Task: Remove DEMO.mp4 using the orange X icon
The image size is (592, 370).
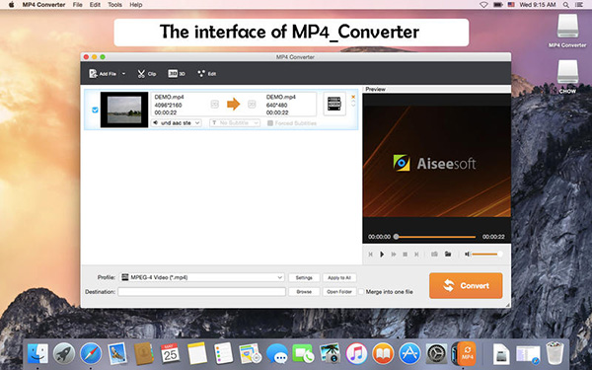Action: 353,97
